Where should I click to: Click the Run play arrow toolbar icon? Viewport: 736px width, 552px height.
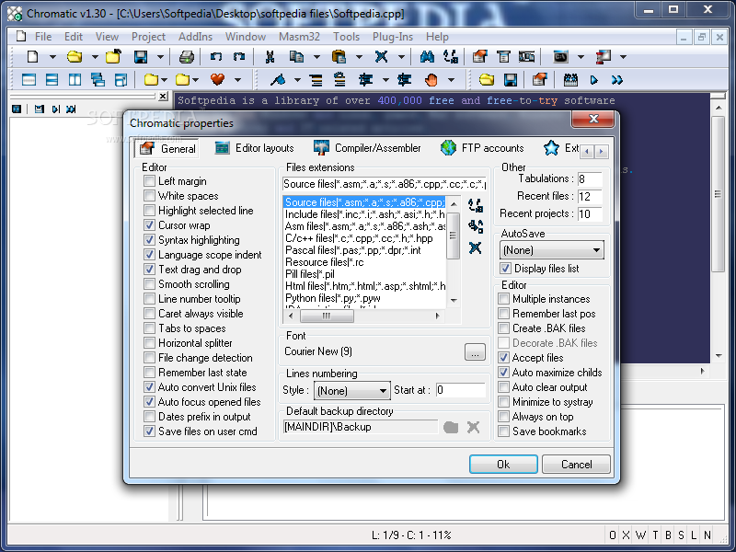click(x=593, y=80)
